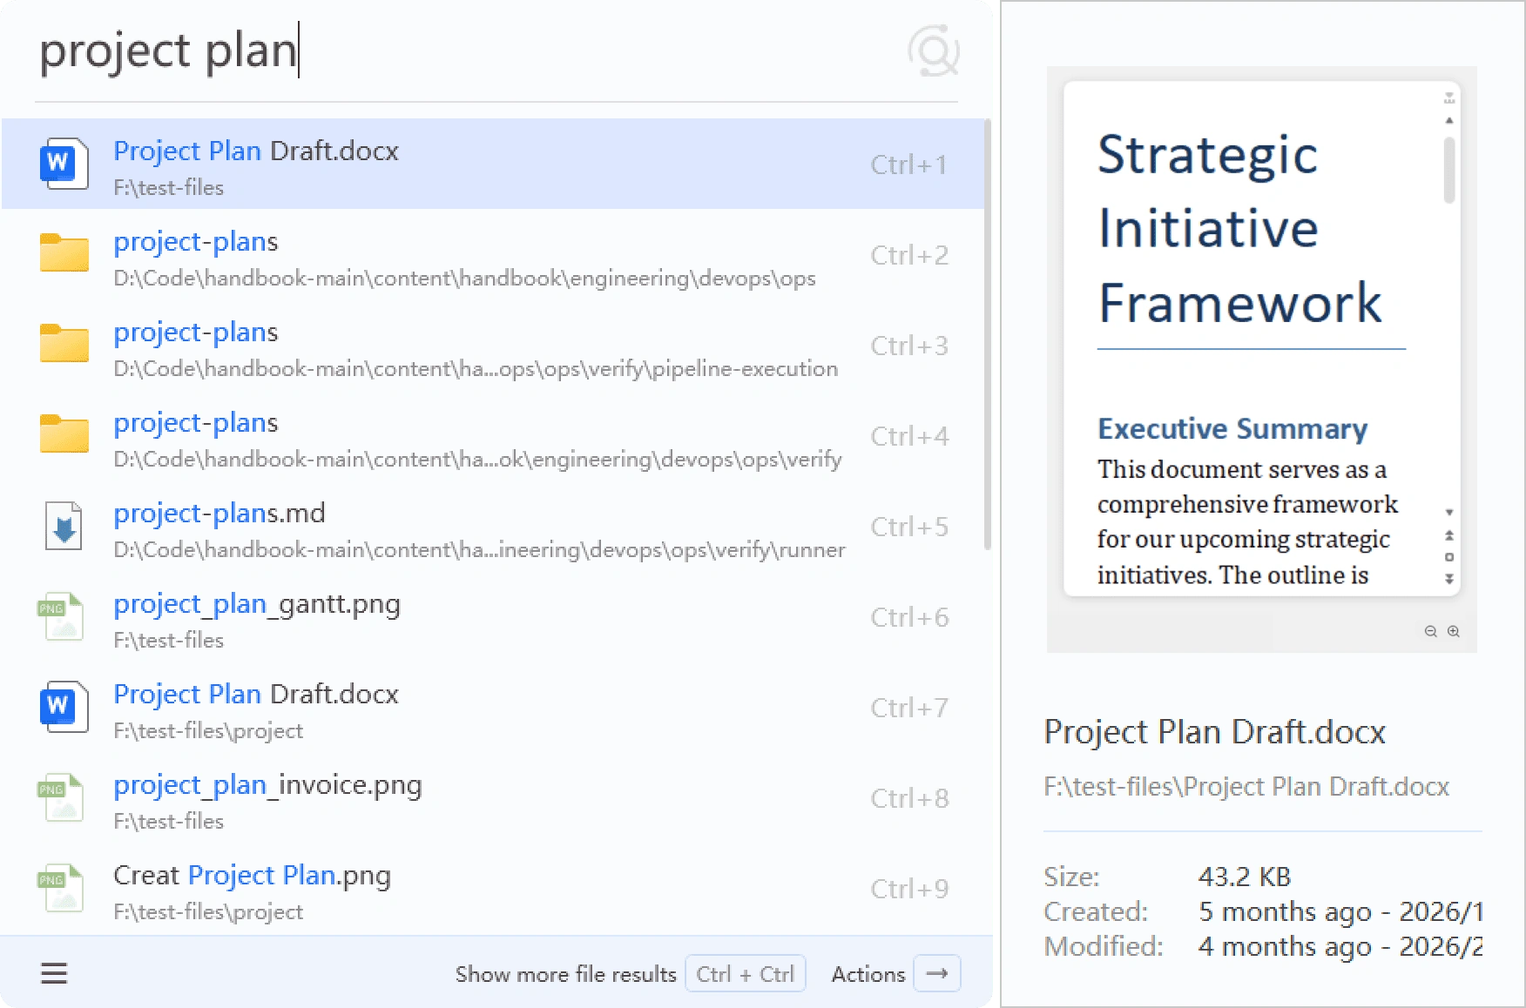Click path ending in pipeline-execution

(x=476, y=368)
